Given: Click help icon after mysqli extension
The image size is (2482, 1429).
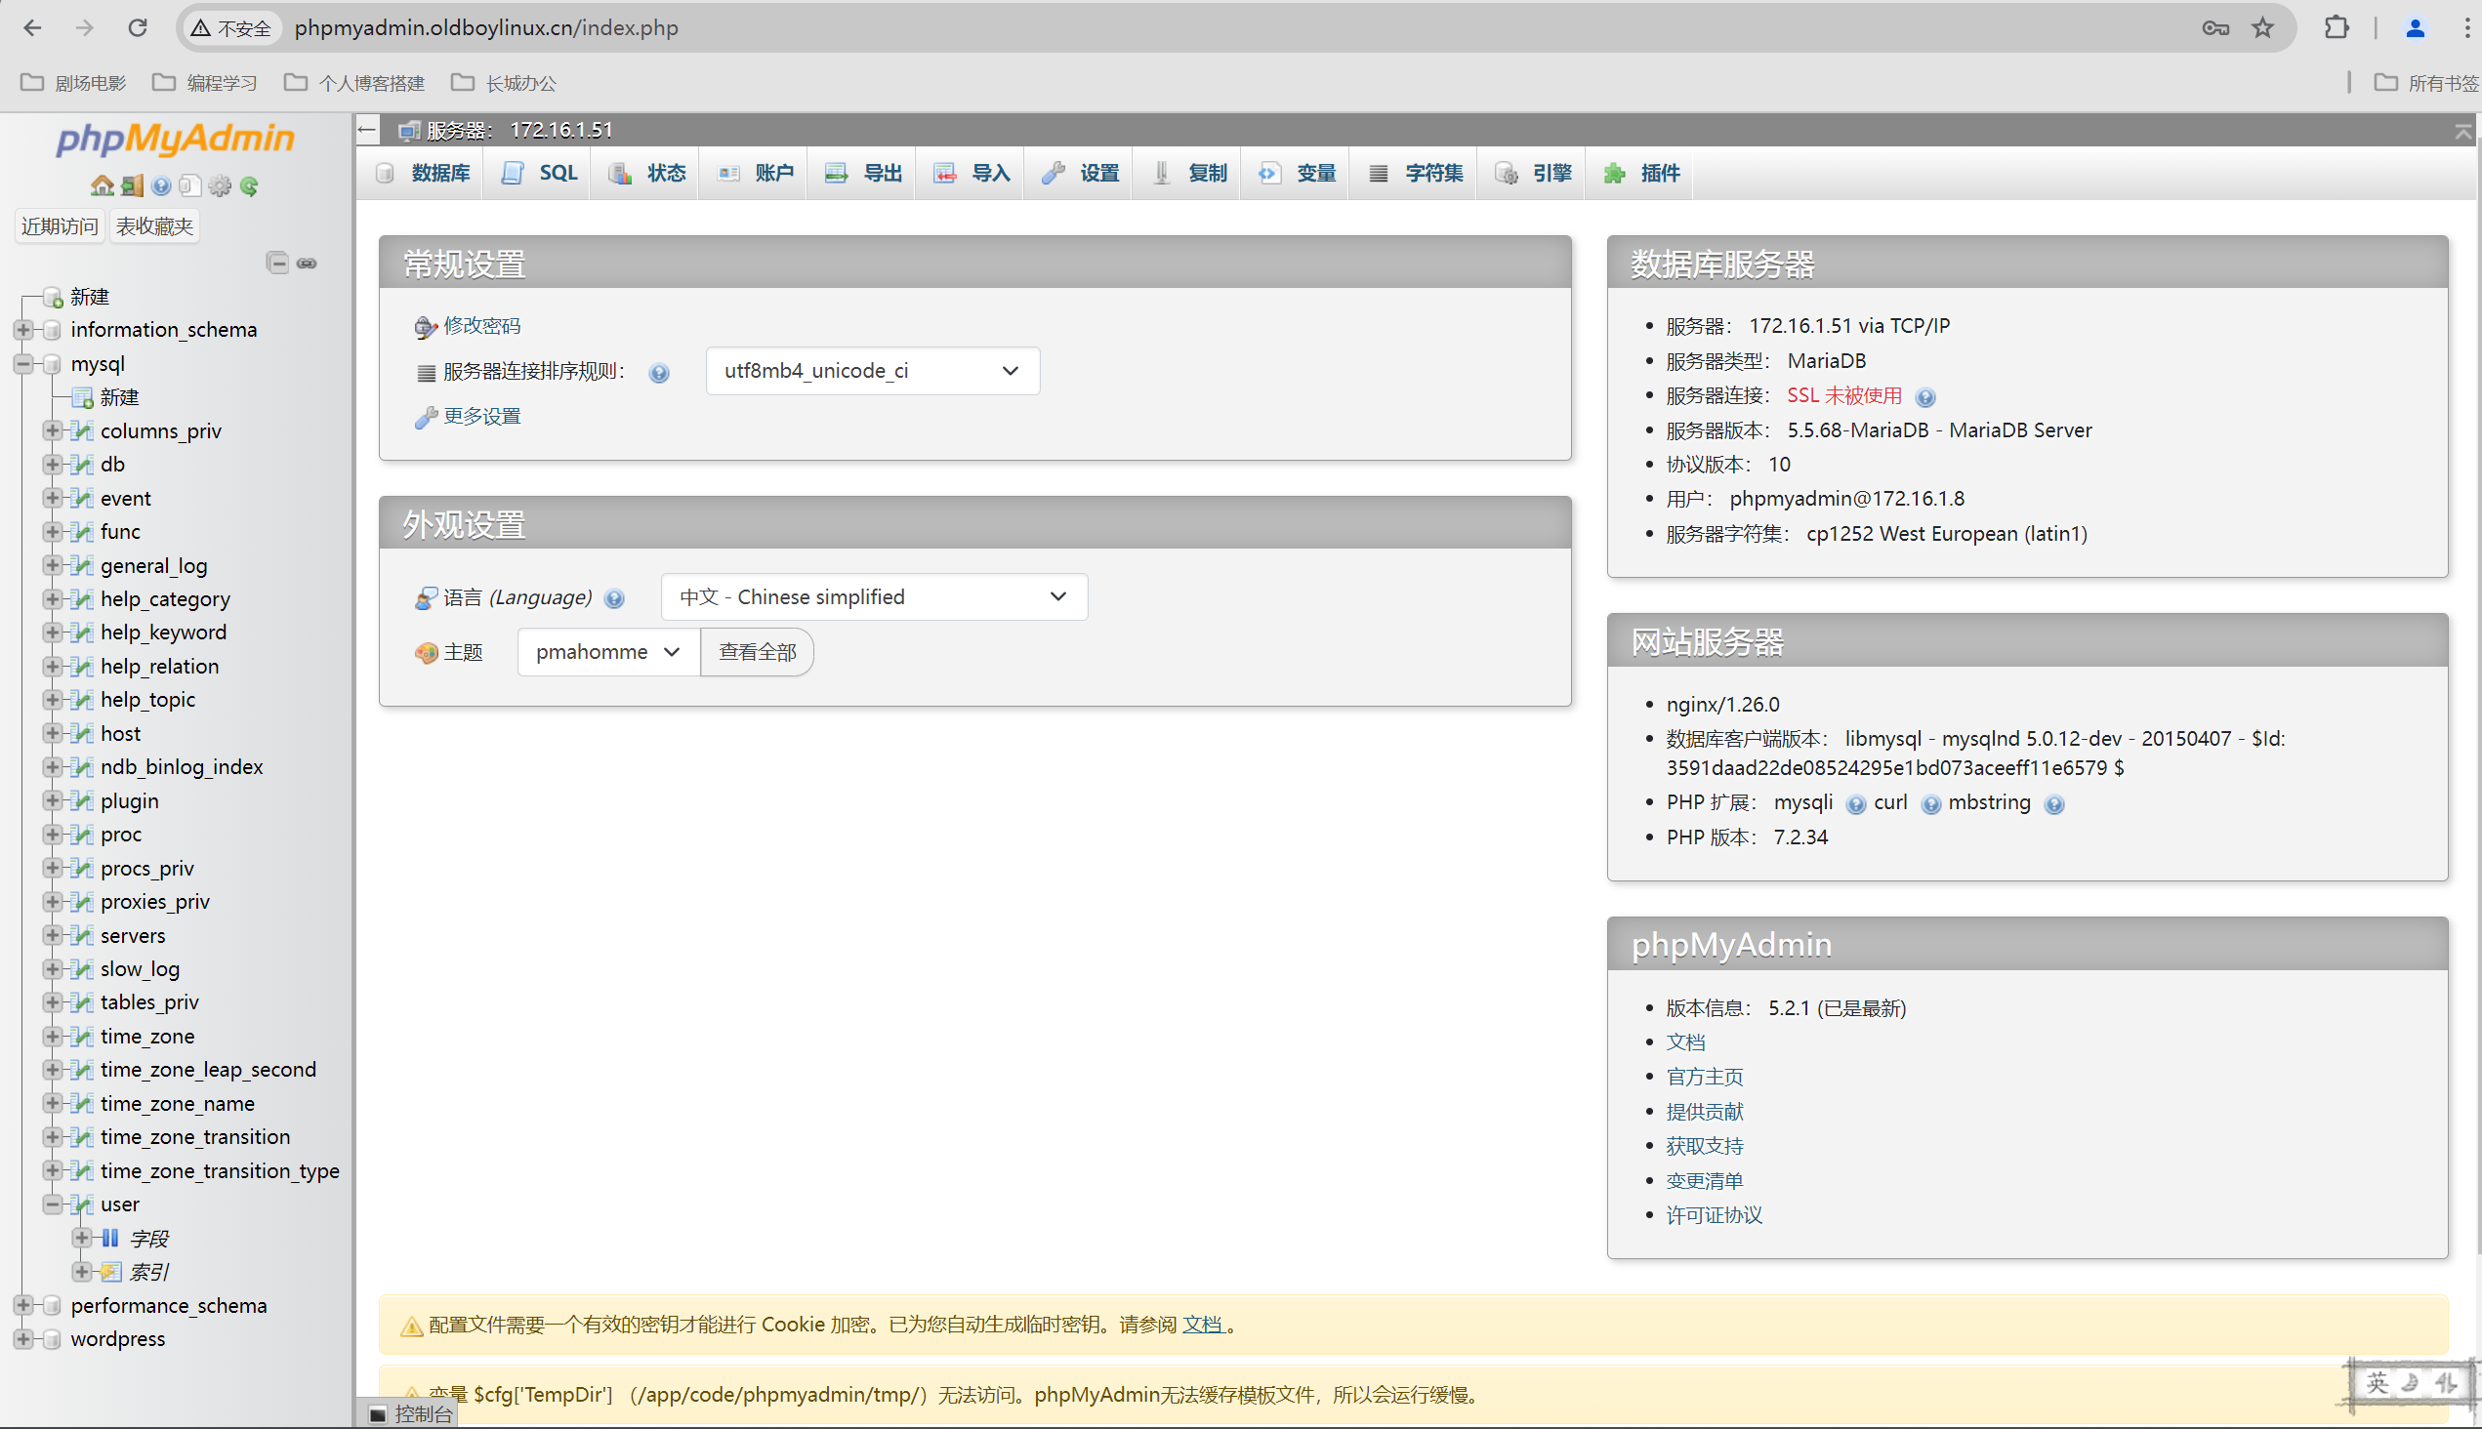Looking at the screenshot, I should point(1855,805).
